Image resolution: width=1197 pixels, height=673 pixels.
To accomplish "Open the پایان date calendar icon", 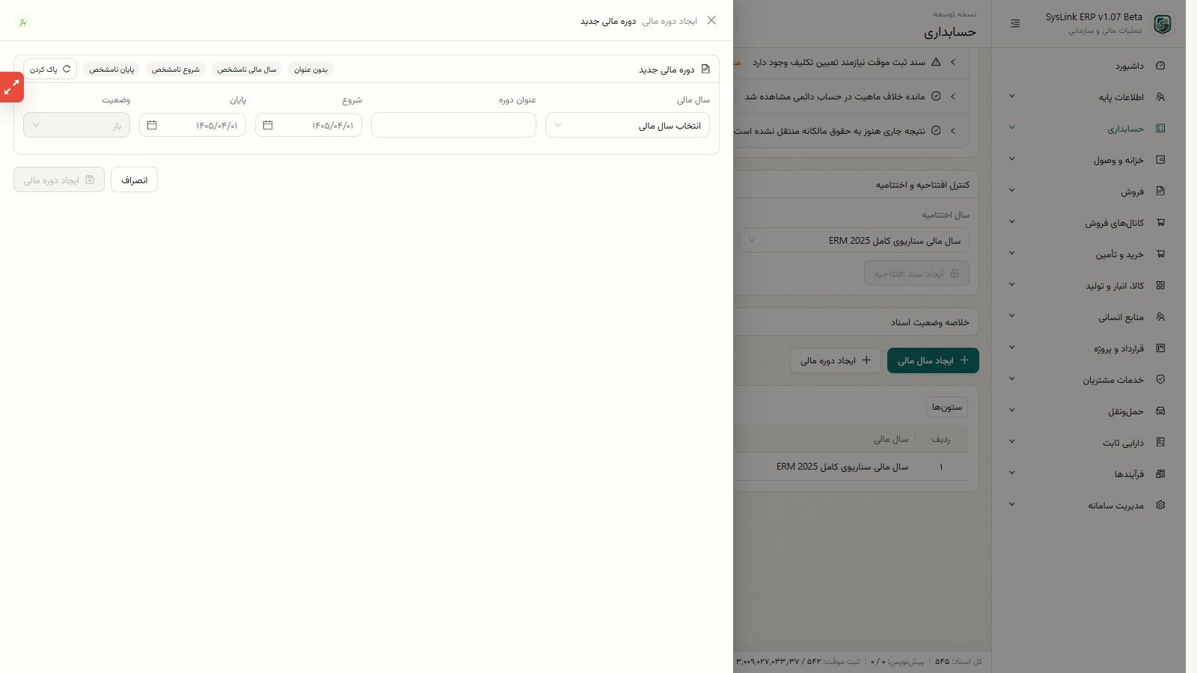I will tap(152, 125).
